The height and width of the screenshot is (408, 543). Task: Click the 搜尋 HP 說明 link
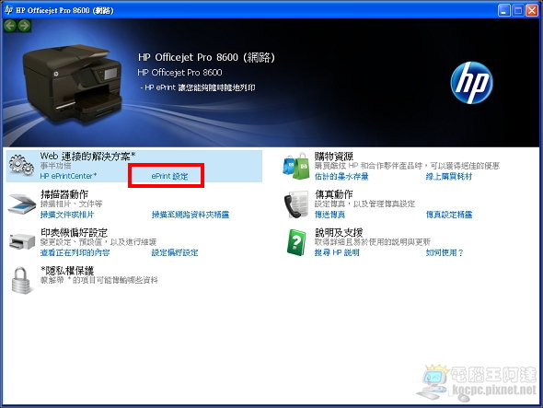(x=337, y=252)
